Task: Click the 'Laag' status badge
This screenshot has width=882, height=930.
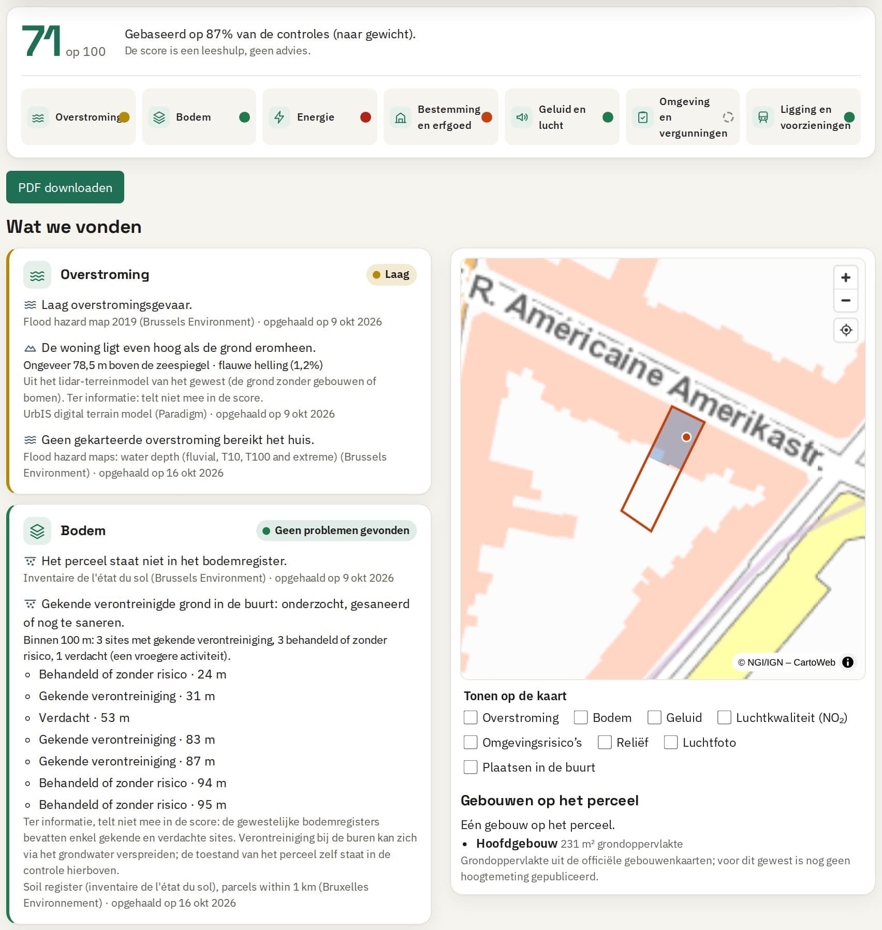Action: pyautogui.click(x=391, y=275)
